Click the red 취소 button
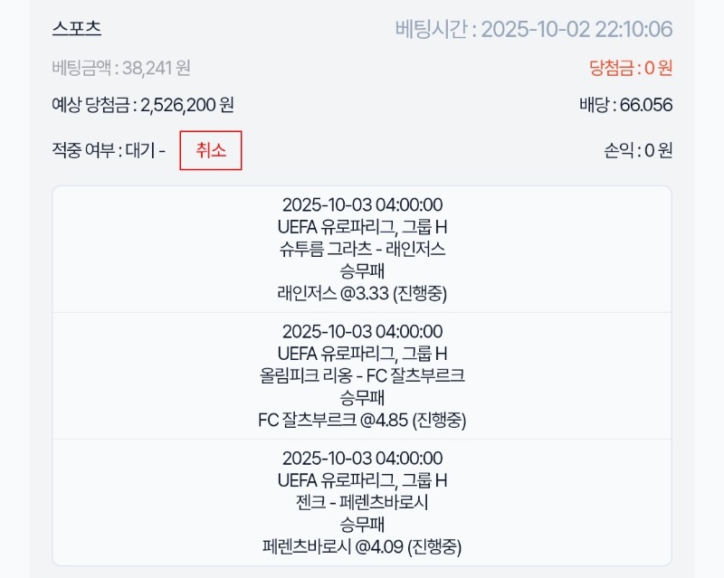The image size is (724, 578). point(211,151)
